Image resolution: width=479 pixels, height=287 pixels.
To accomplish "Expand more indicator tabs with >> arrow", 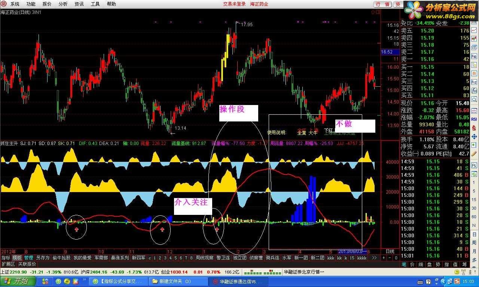I will (x=374, y=258).
